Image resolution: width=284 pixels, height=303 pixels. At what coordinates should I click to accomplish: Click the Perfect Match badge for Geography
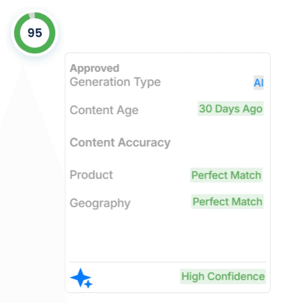pyautogui.click(x=227, y=202)
